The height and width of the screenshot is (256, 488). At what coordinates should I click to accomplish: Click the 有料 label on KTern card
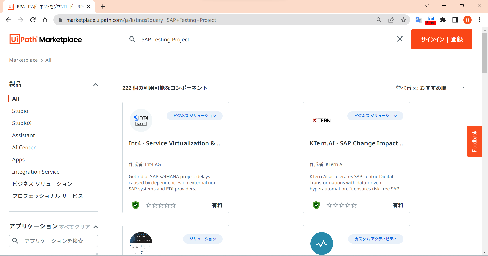pos(398,205)
